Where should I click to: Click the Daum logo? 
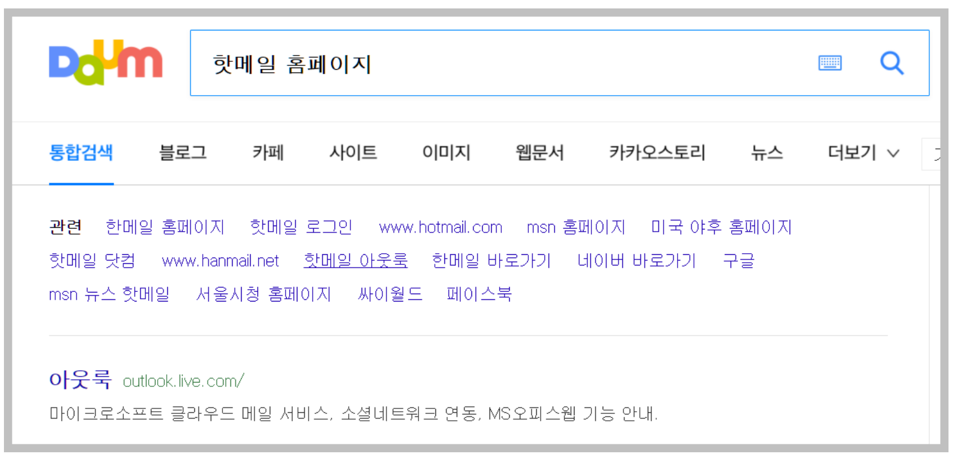(105, 62)
